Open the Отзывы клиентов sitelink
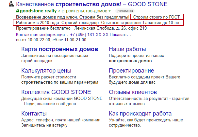 tap(133, 92)
